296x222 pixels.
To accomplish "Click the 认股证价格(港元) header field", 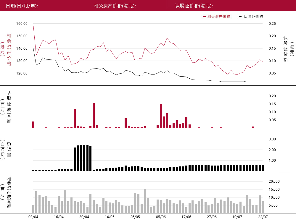I will [x=194, y=6].
